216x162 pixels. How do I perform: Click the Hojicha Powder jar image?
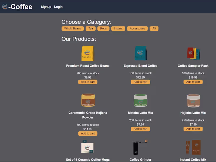point(88,100)
